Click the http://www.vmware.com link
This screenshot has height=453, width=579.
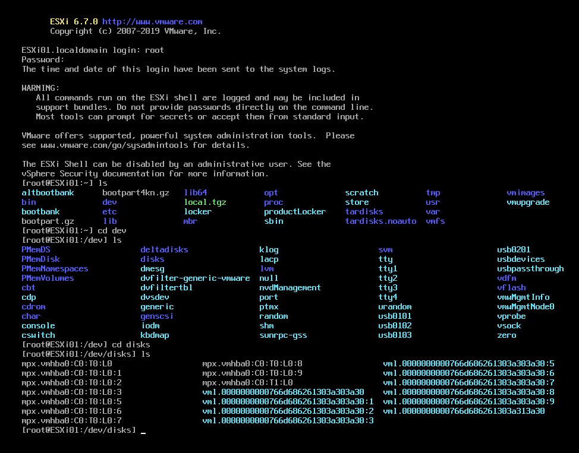(152, 22)
